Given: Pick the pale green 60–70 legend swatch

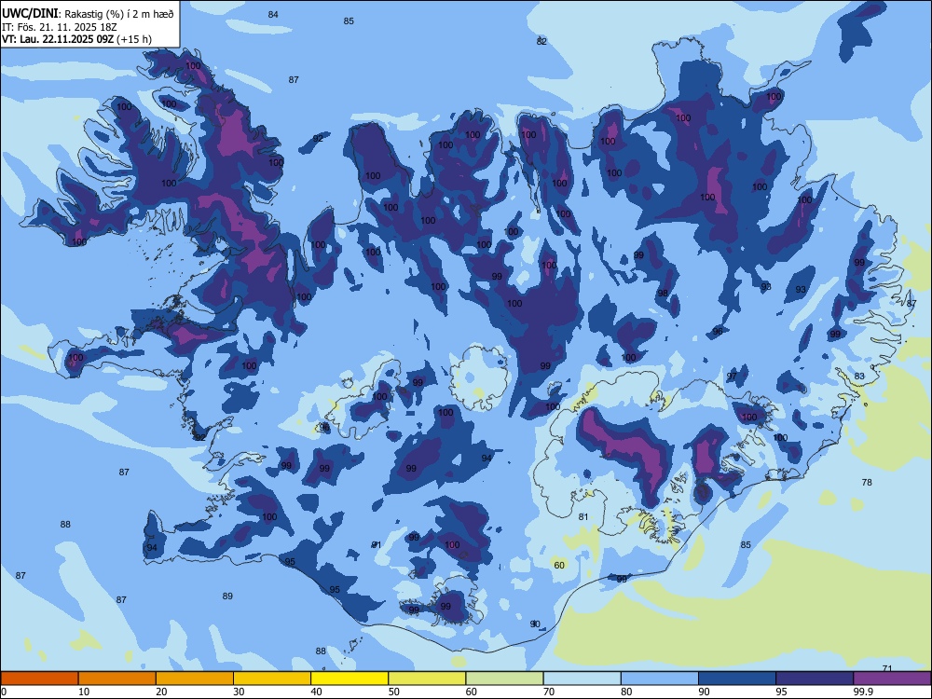Looking at the screenshot, I should (504, 678).
